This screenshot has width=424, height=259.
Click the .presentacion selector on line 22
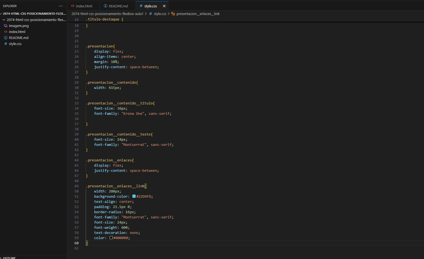coord(100,46)
